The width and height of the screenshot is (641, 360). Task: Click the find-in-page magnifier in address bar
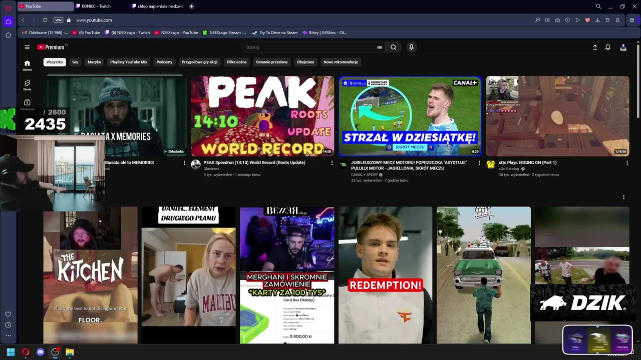(x=537, y=20)
